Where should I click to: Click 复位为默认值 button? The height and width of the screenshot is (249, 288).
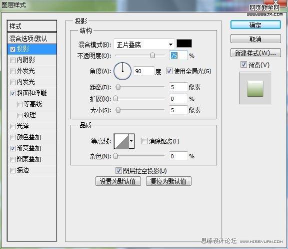coord(168,181)
